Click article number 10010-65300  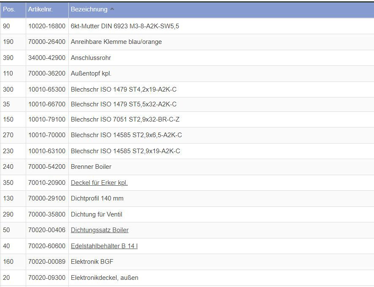47,89
